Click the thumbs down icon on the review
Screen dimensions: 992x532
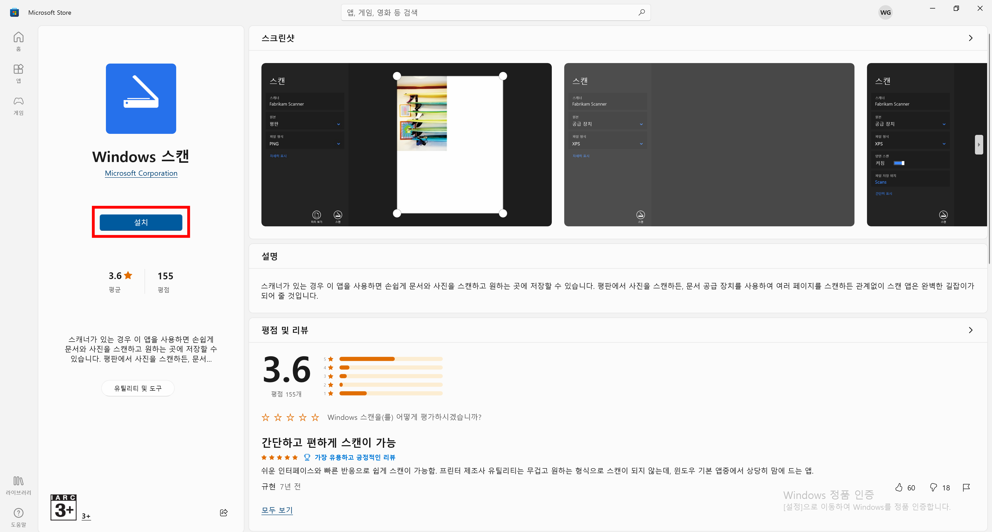click(x=933, y=487)
